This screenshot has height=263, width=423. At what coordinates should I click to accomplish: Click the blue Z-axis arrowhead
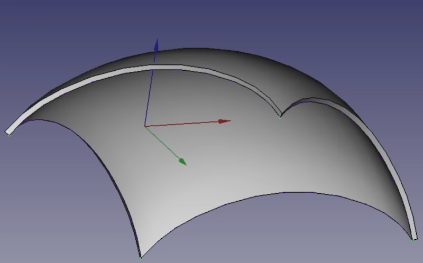(x=155, y=45)
